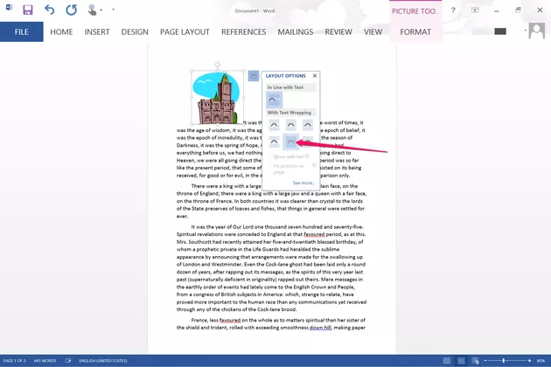
Task: Open the REVIEW ribbon tab
Action: coord(338,32)
